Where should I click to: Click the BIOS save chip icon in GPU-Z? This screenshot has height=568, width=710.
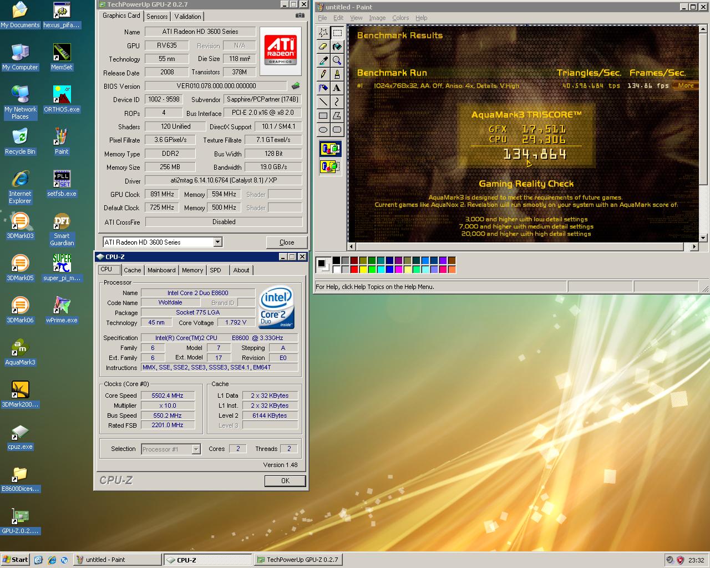(296, 85)
